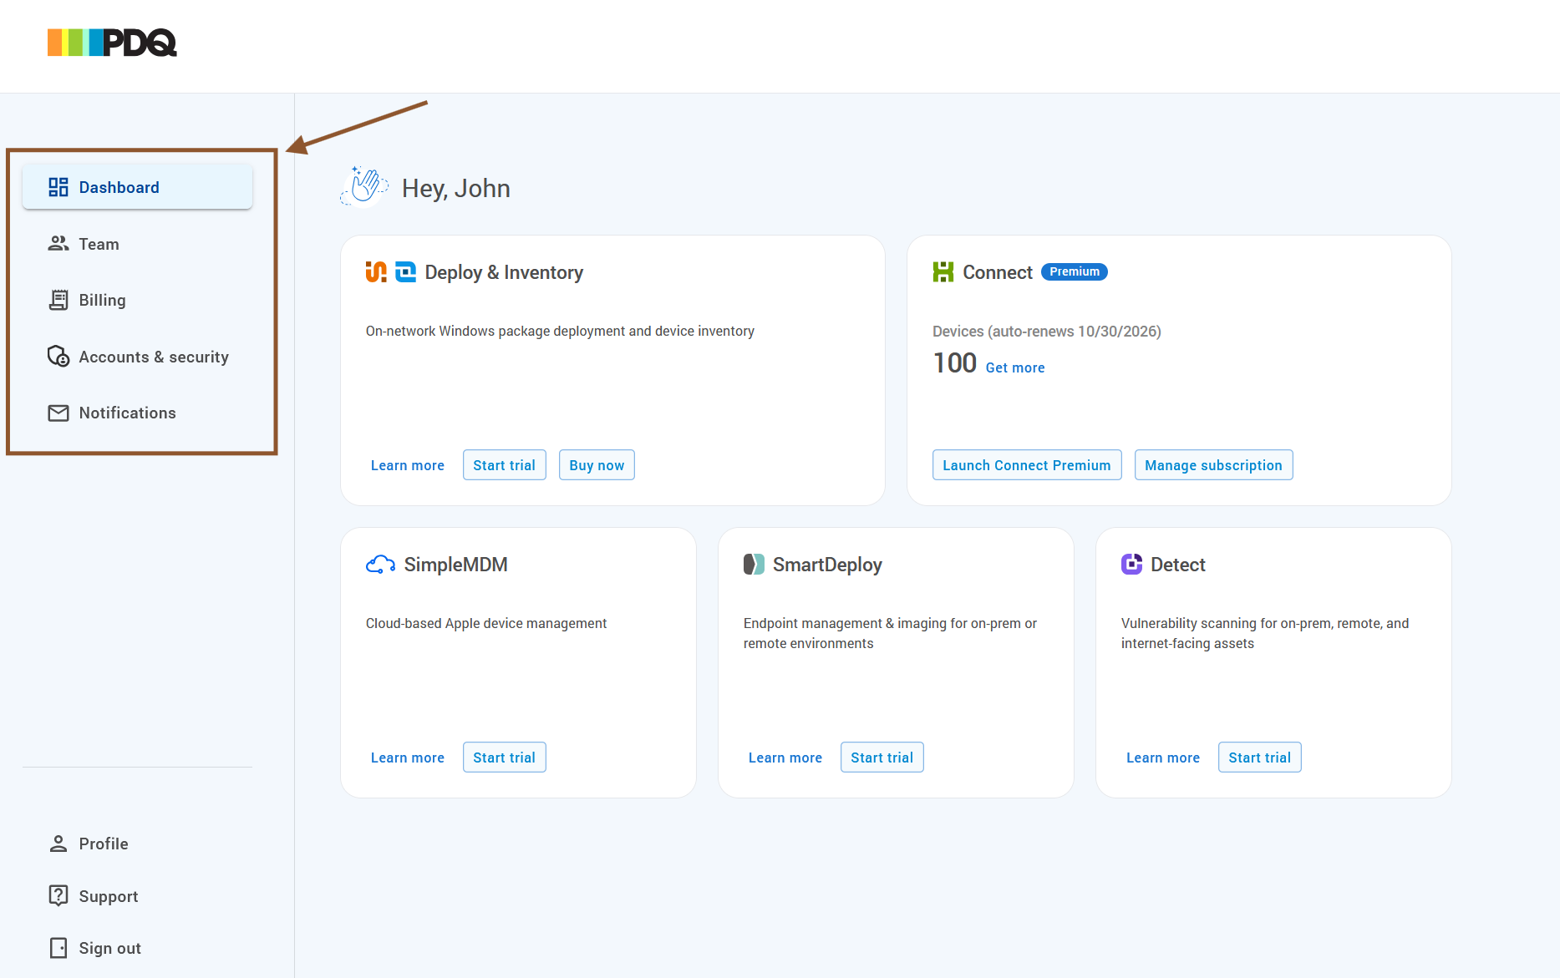Open the Notifications page
Screen dimensions: 1560x978
coord(138,413)
